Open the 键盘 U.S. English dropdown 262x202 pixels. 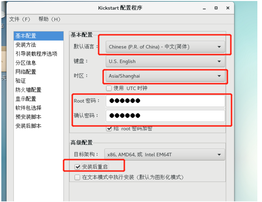click(165, 61)
